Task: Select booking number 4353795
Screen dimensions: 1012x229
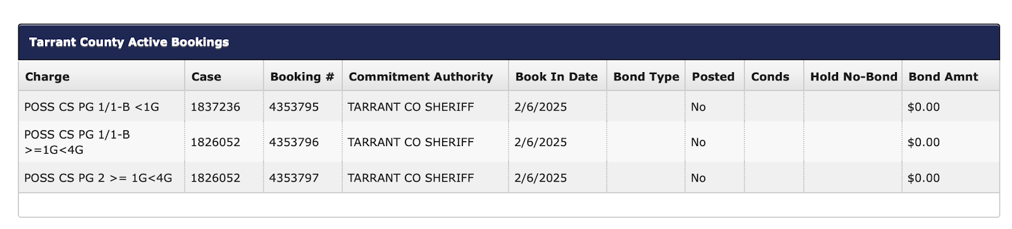Action: pos(294,107)
